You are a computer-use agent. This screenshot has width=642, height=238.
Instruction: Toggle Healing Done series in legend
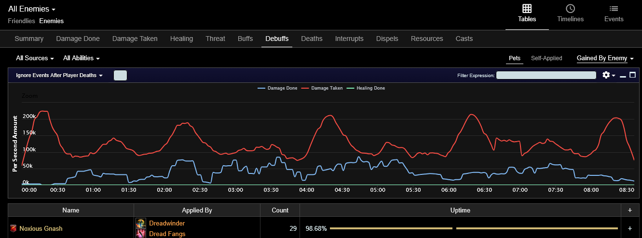(x=365, y=88)
